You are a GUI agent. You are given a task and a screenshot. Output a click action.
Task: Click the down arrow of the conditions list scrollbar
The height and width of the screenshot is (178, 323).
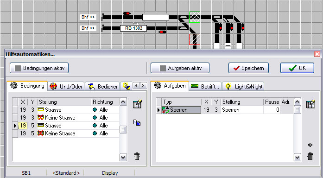click(123, 158)
